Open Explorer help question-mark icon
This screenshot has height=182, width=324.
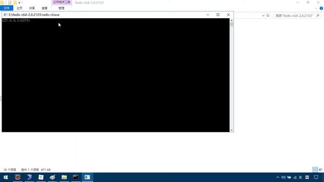coord(321,8)
